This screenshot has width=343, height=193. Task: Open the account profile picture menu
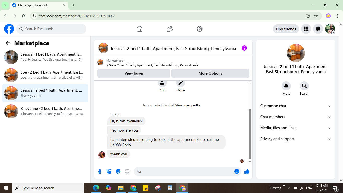330,29
